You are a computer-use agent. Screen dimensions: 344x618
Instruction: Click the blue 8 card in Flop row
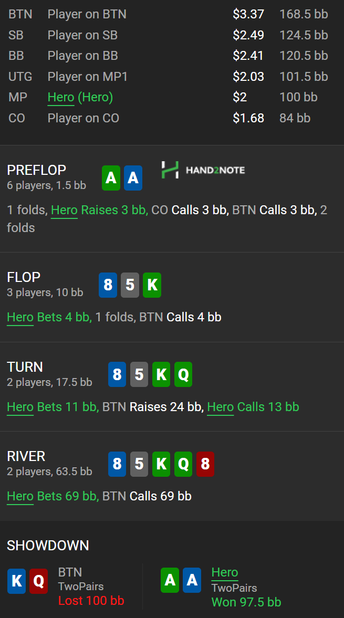[x=108, y=285]
